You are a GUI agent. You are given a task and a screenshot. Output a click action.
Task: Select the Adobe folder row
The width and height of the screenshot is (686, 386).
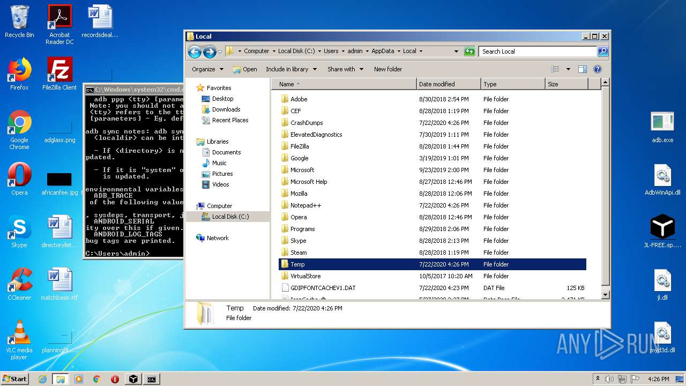433,99
